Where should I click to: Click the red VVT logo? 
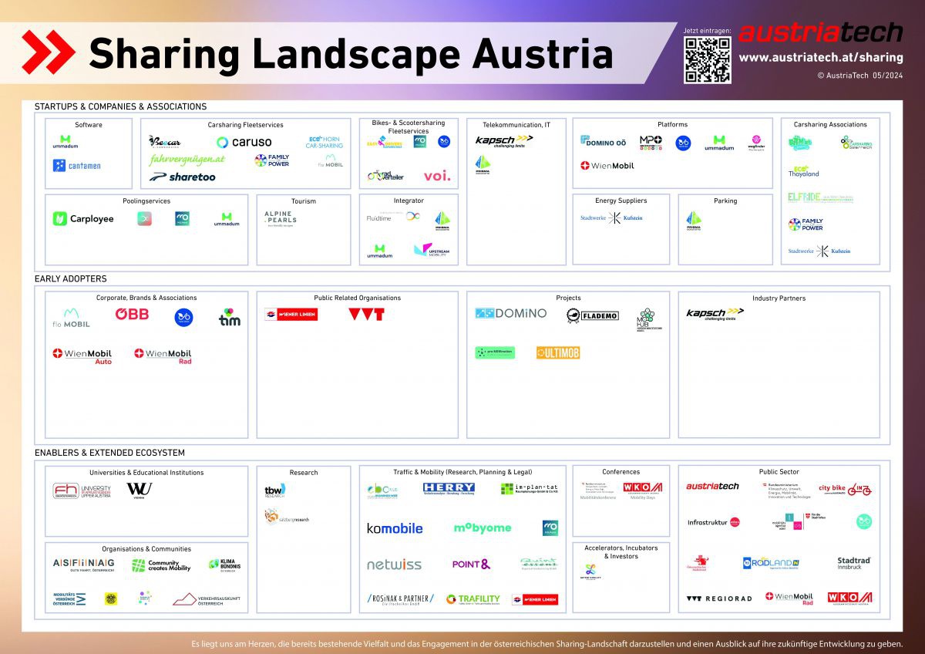click(366, 315)
